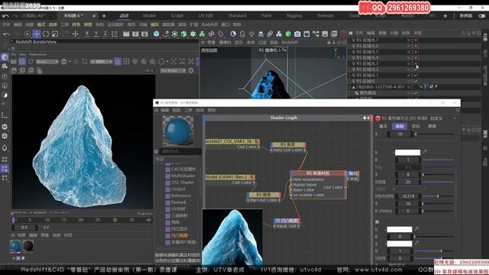Click the top white color swatch in attributes
This screenshot has width=489, height=275.
coord(407,153)
